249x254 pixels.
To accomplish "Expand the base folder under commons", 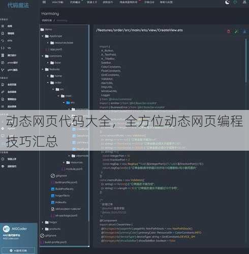I will 48,63.
